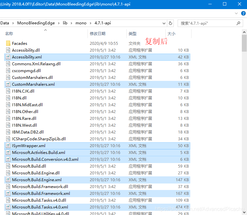Select the file name Accessibility.xml
Screen dimensions: 247x215
pos(27,57)
